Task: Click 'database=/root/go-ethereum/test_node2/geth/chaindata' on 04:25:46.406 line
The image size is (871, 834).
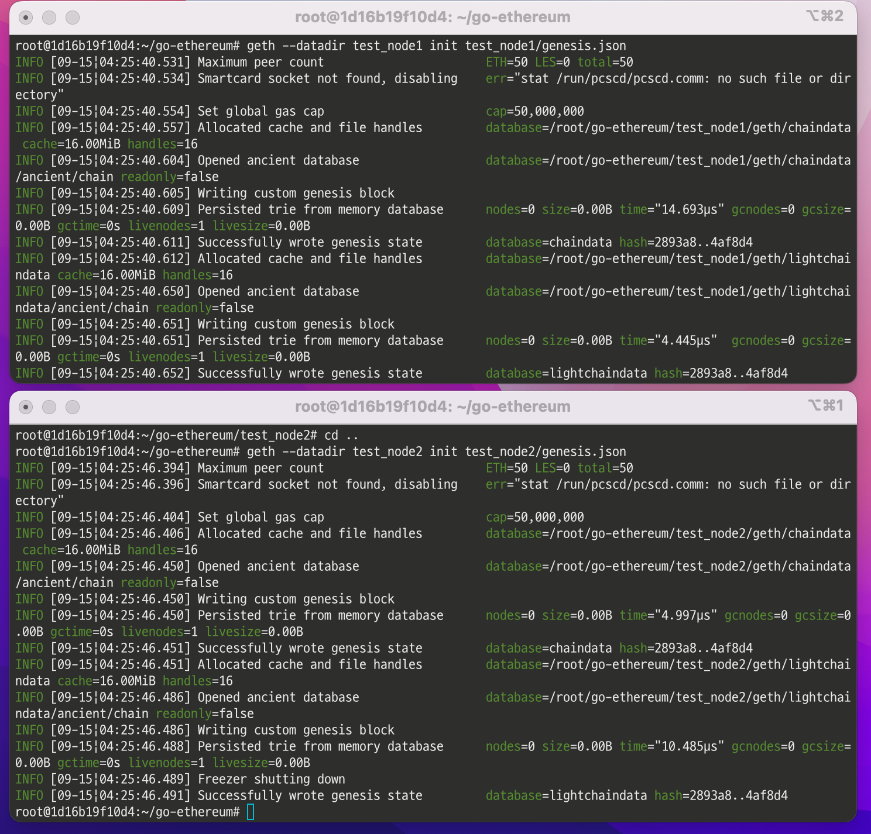Action: (x=668, y=533)
